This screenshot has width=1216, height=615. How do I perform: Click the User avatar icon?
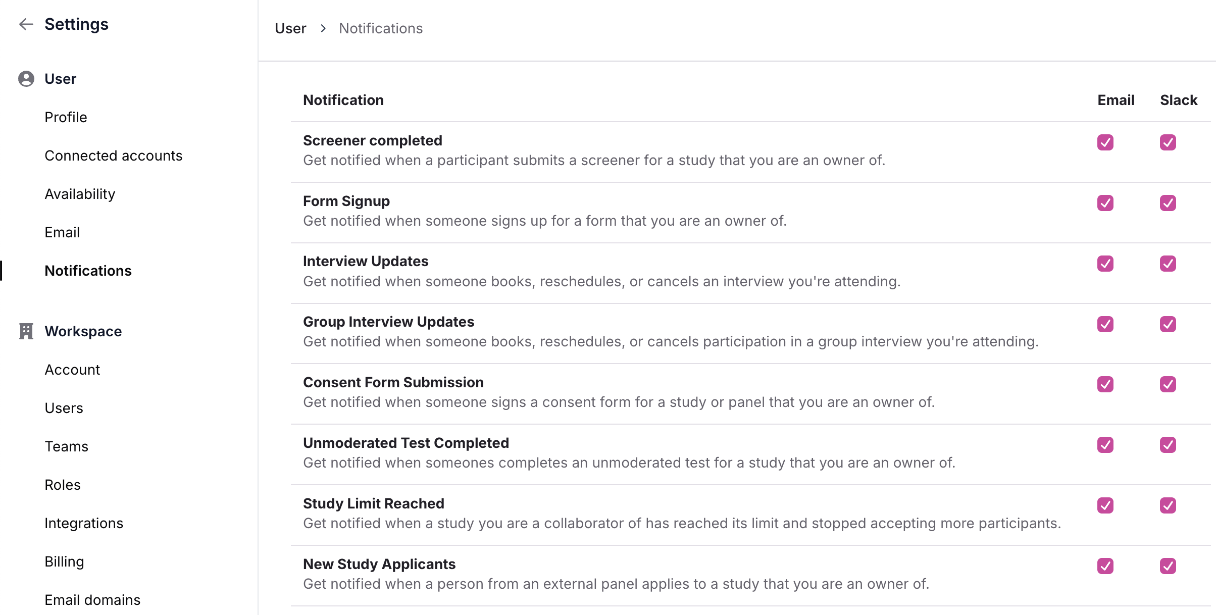coord(26,79)
